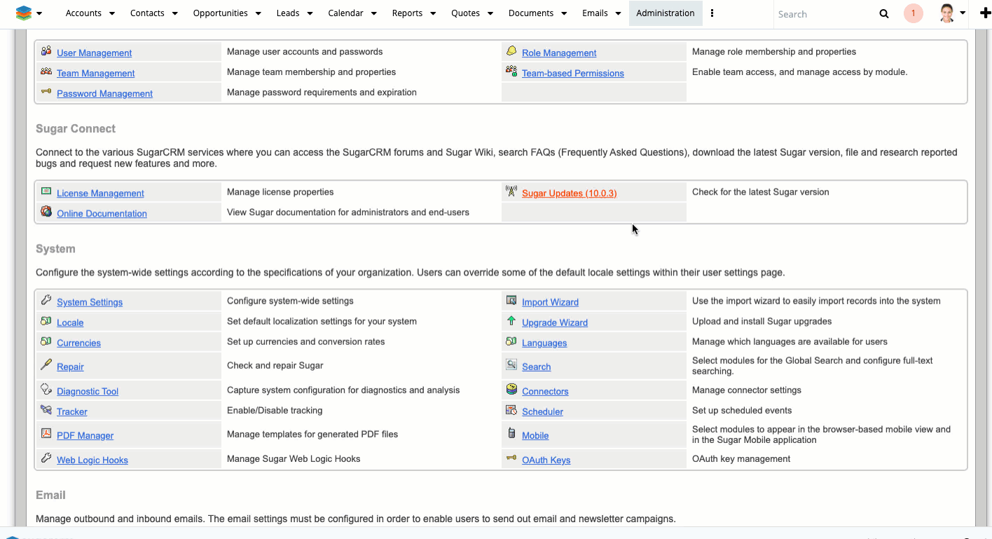Click the Tracker row icon

(x=46, y=410)
